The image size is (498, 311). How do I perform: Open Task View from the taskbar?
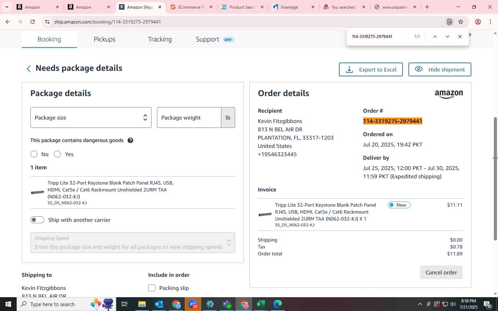tap(124, 304)
